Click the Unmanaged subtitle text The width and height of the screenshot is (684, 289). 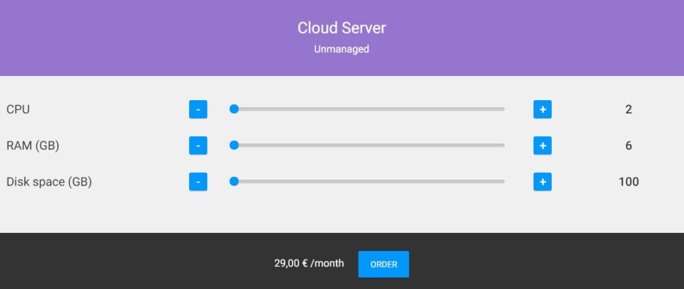point(341,49)
